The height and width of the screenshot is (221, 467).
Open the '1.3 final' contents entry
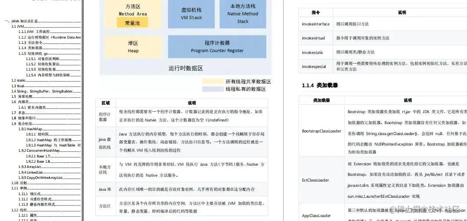click(46, 86)
